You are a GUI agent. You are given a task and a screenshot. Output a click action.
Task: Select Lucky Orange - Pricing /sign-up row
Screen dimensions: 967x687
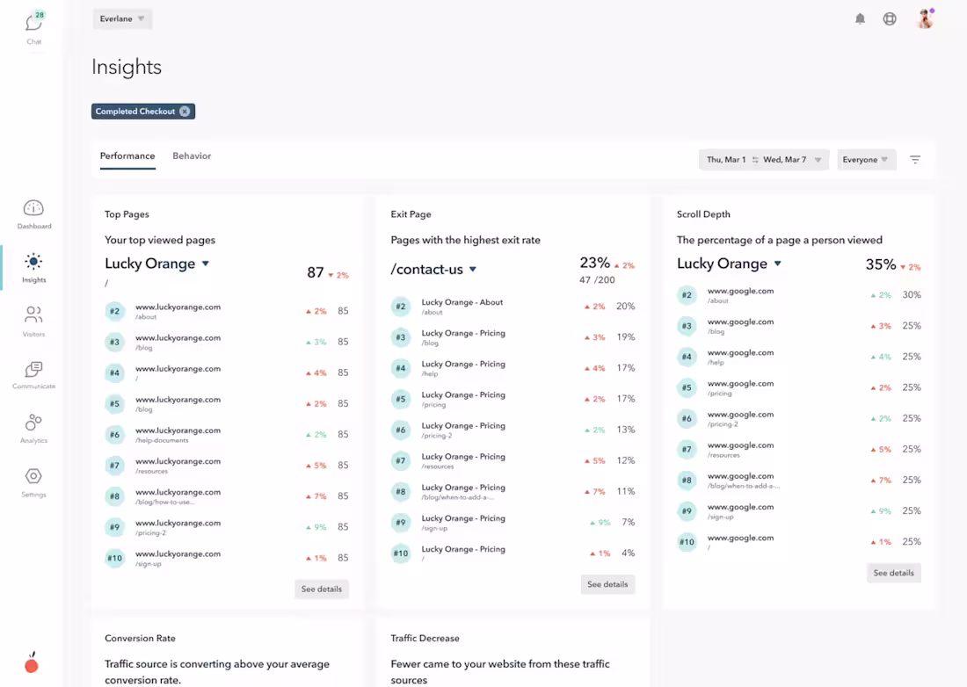coord(513,523)
